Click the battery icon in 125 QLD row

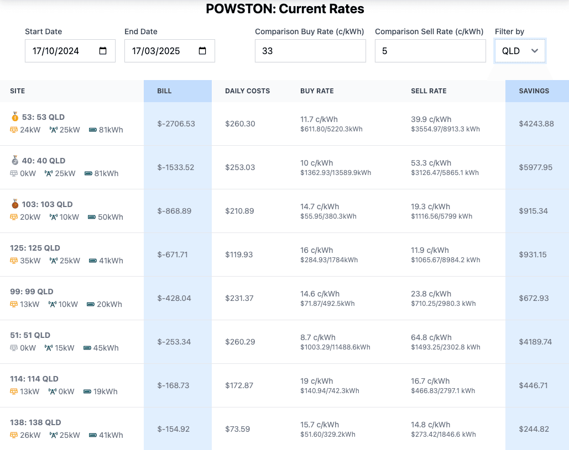tap(93, 261)
